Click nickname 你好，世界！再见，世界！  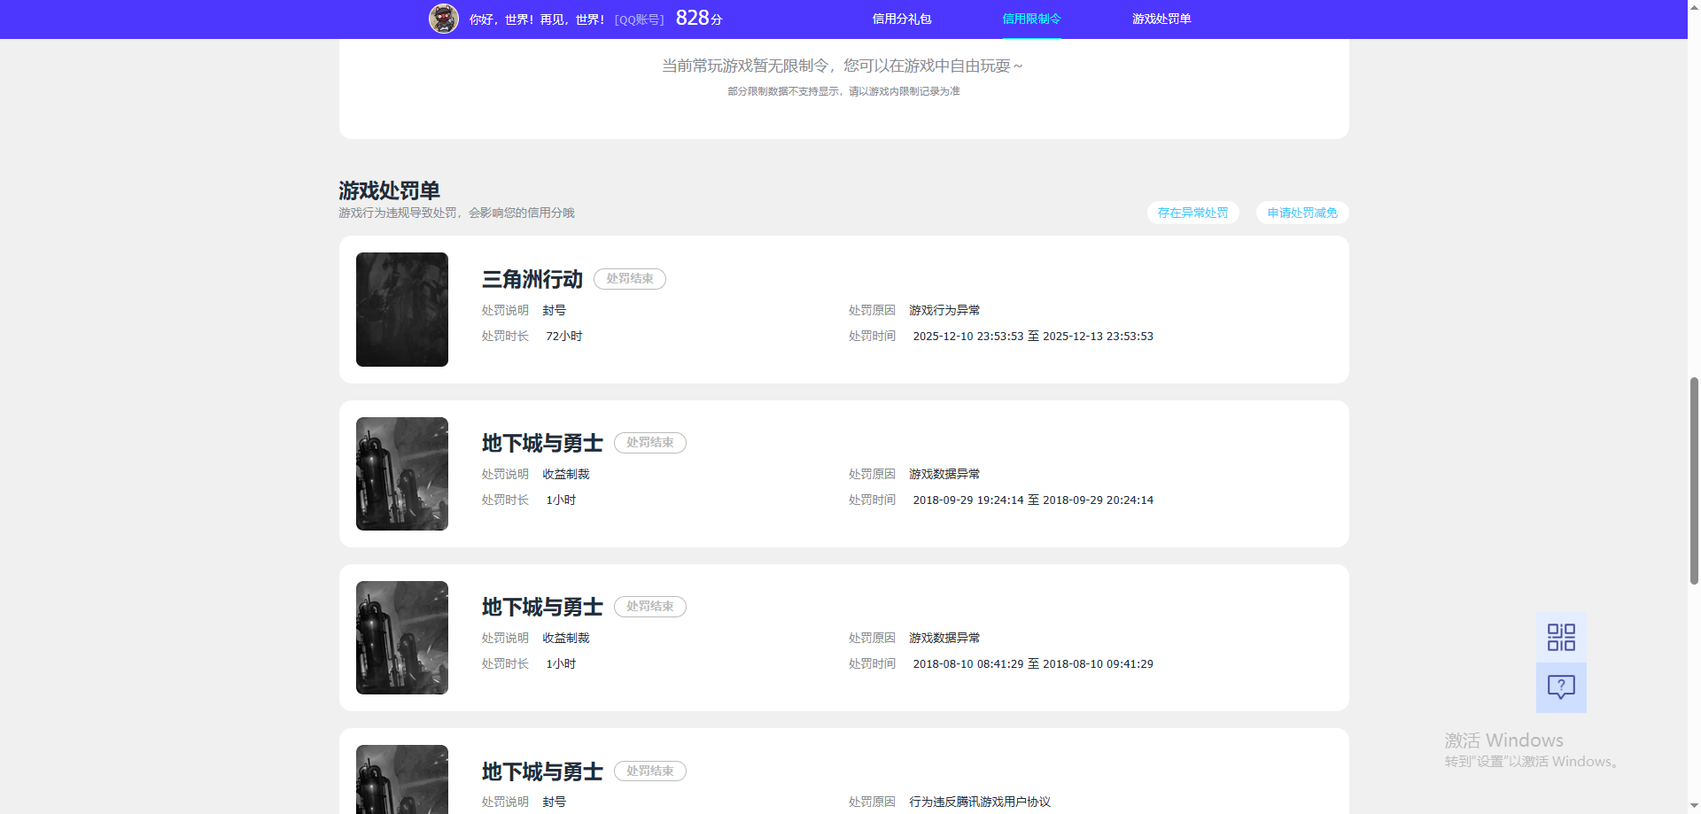[537, 19]
